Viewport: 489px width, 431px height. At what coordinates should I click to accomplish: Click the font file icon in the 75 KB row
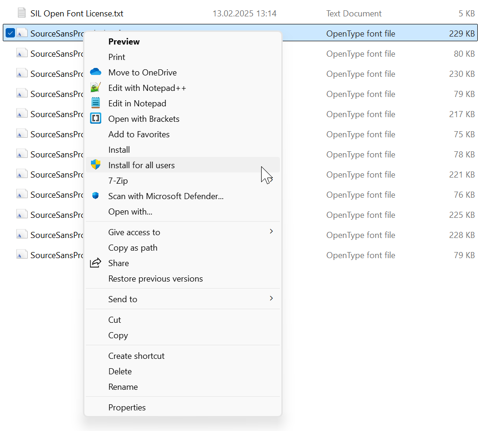[x=22, y=134]
